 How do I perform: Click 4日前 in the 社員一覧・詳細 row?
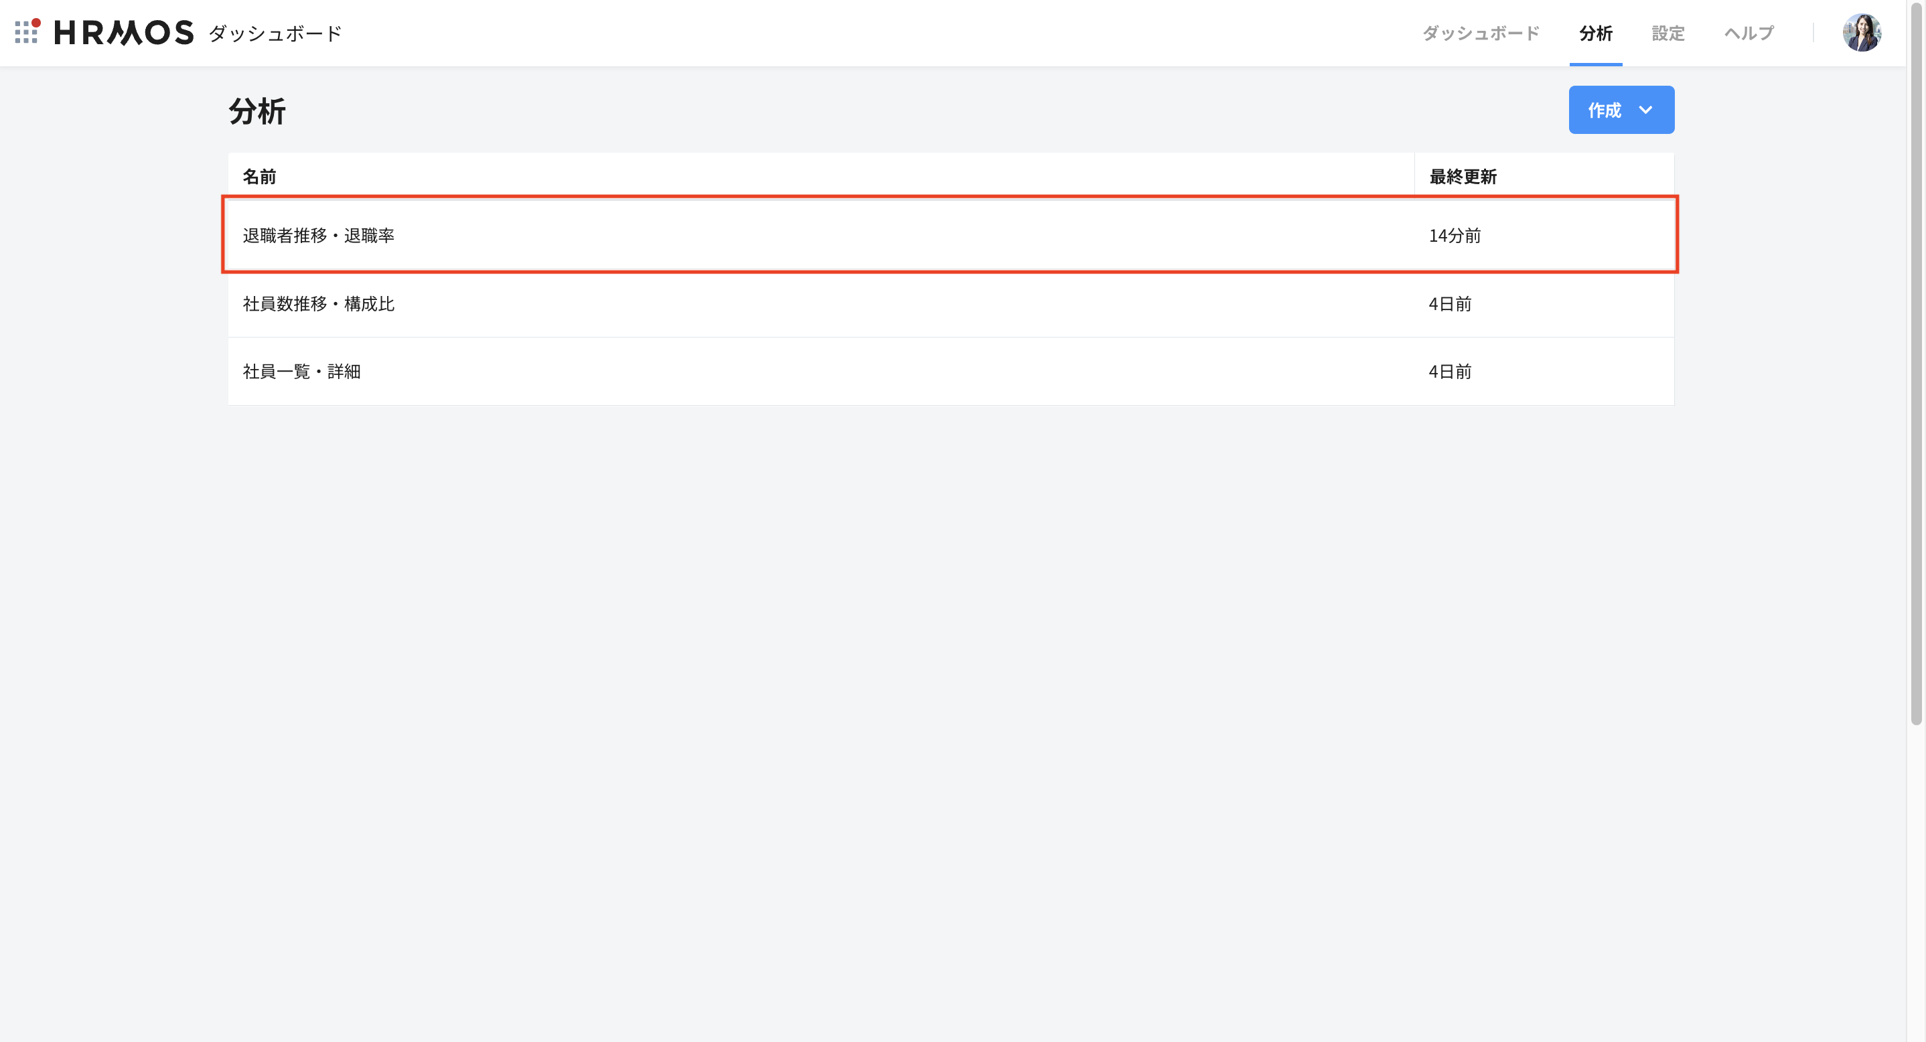[x=1450, y=372]
